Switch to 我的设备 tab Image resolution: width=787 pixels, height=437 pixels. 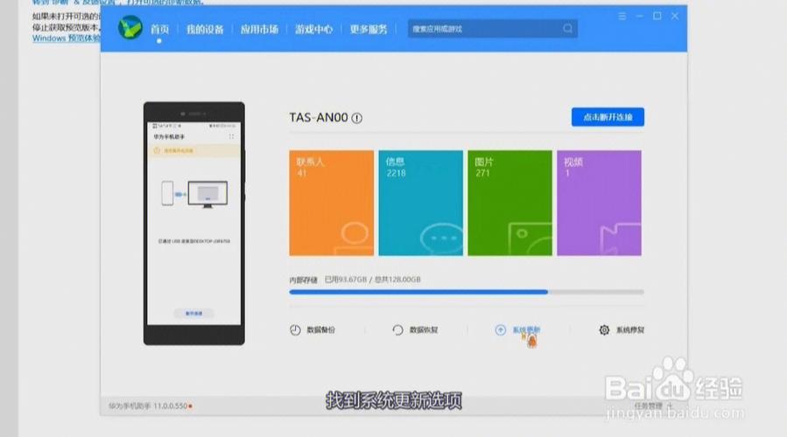pos(205,29)
